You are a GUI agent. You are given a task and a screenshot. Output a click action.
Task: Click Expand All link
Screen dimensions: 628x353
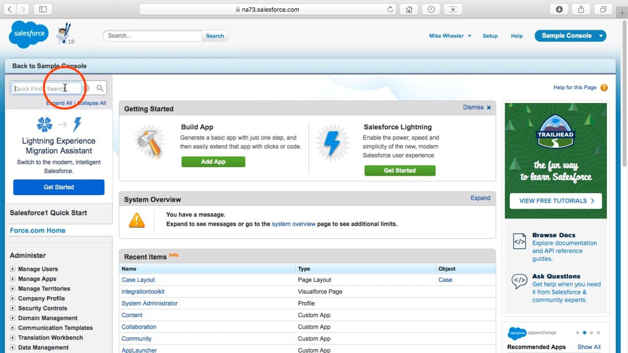(59, 103)
